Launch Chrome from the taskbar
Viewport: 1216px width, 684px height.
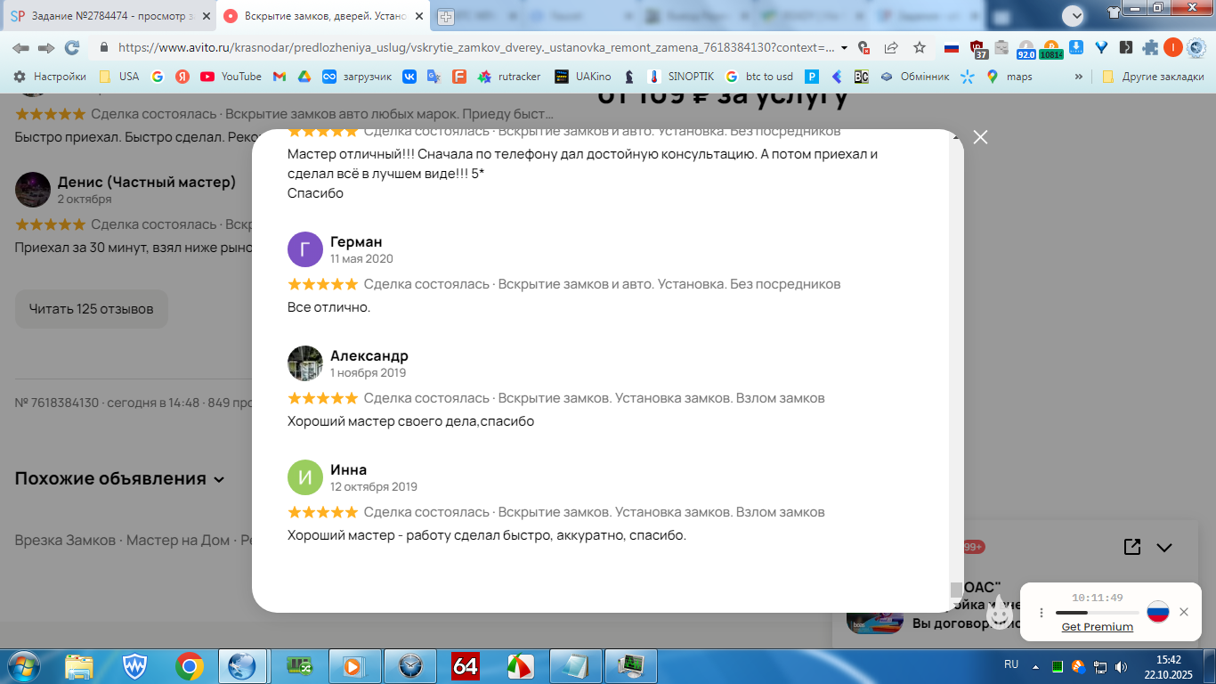pos(189,665)
